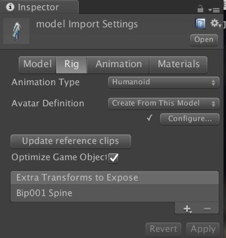Click the minus icon to remove transform
This screenshot has width=226, height=238.
point(207,209)
